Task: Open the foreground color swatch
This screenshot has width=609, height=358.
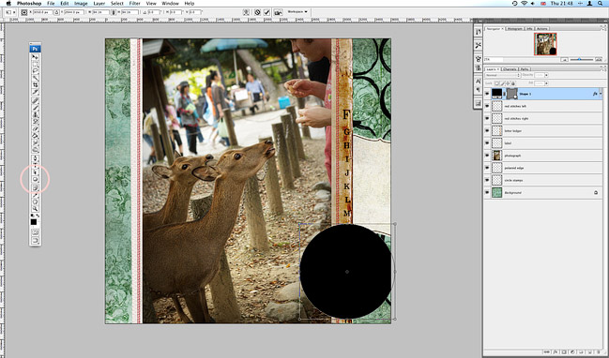Action: (34, 222)
